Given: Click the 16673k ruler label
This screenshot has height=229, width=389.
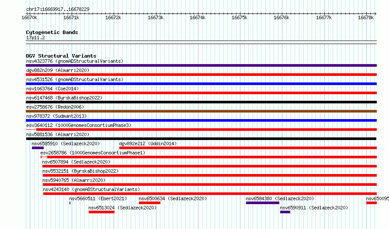Looking at the screenshot, I should 156,17.
